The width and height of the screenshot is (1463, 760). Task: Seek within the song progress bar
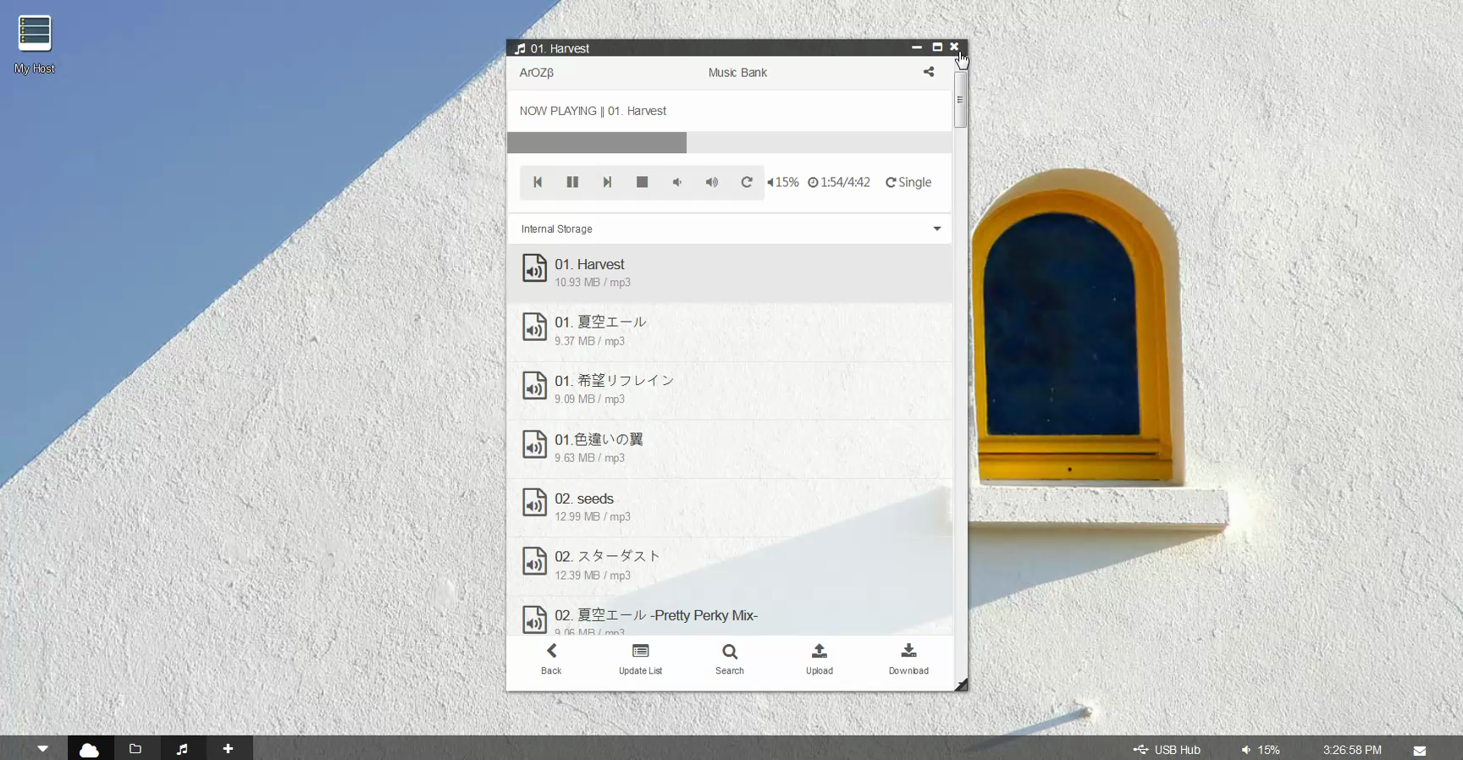729,142
